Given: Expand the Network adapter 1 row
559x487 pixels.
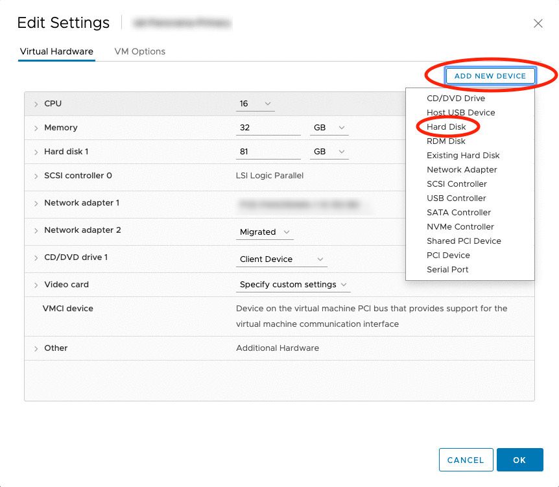Looking at the screenshot, I should point(36,203).
